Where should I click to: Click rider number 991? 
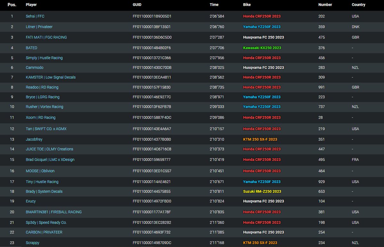pyautogui.click(x=322, y=87)
